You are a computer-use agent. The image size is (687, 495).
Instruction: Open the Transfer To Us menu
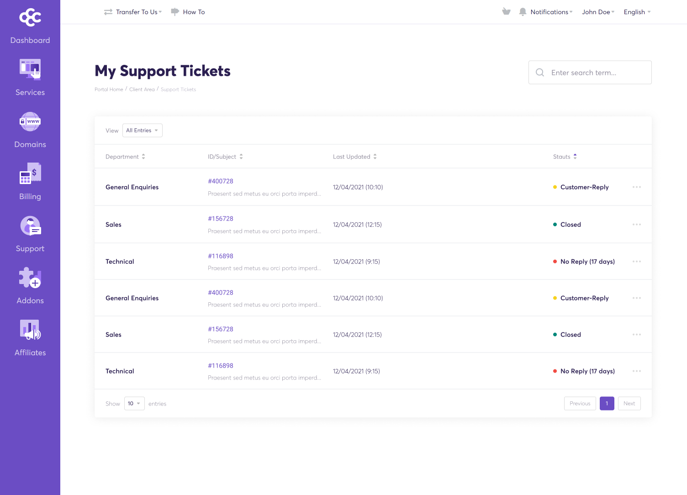point(136,12)
